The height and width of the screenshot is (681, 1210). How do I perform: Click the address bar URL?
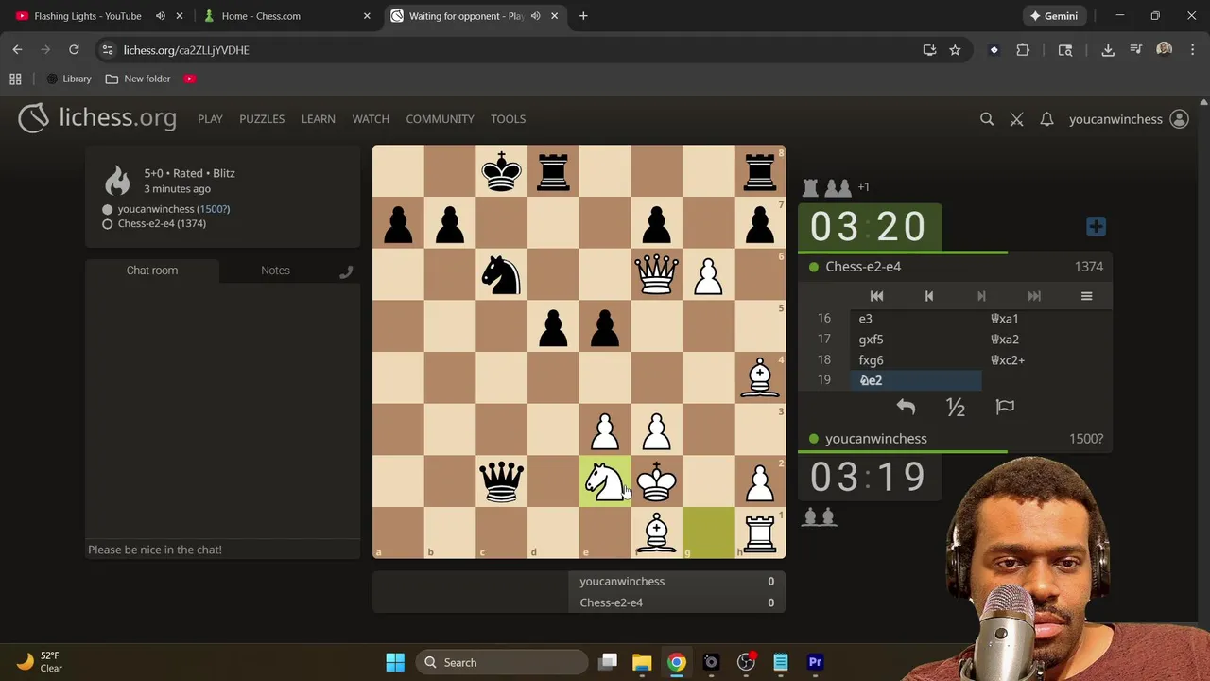186,50
